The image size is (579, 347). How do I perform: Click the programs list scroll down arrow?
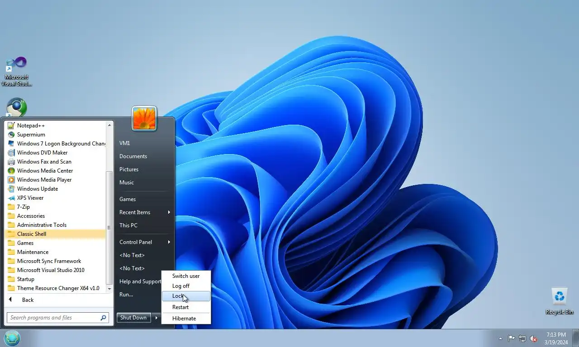[x=109, y=288]
